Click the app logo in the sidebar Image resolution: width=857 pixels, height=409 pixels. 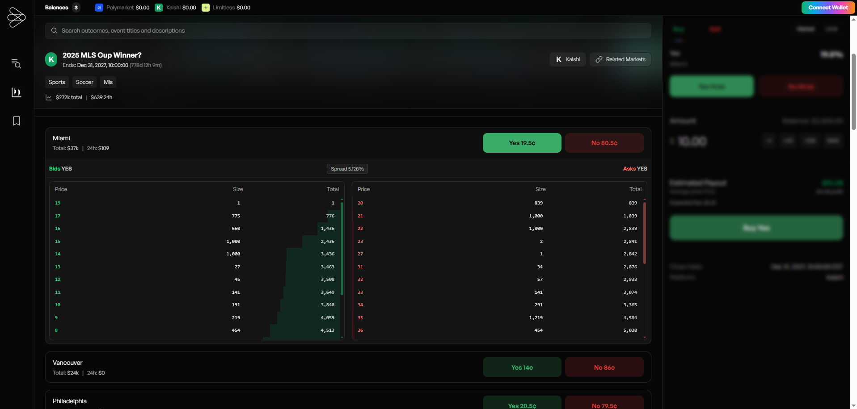coord(17,17)
